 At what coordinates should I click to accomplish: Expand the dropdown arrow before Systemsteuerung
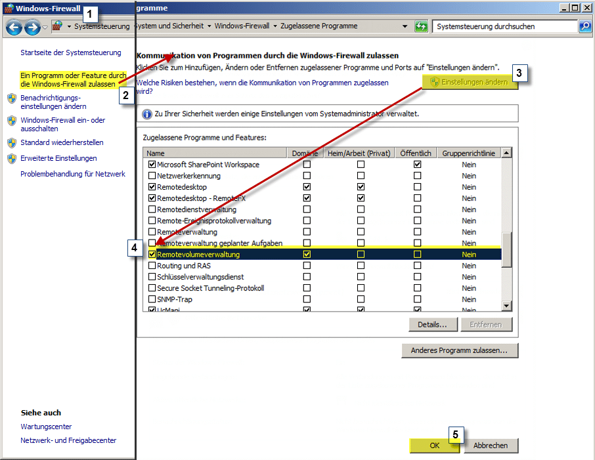pyautogui.click(x=69, y=26)
